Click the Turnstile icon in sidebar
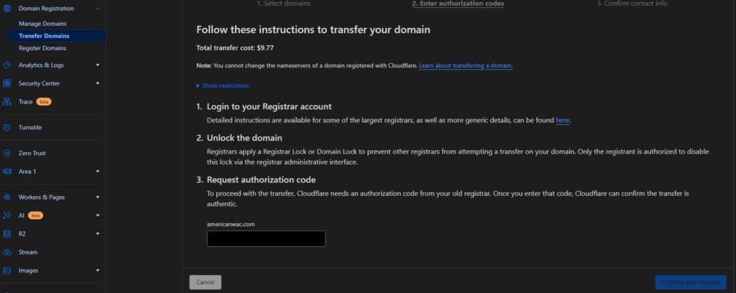This screenshot has height=293, width=736. 6,128
